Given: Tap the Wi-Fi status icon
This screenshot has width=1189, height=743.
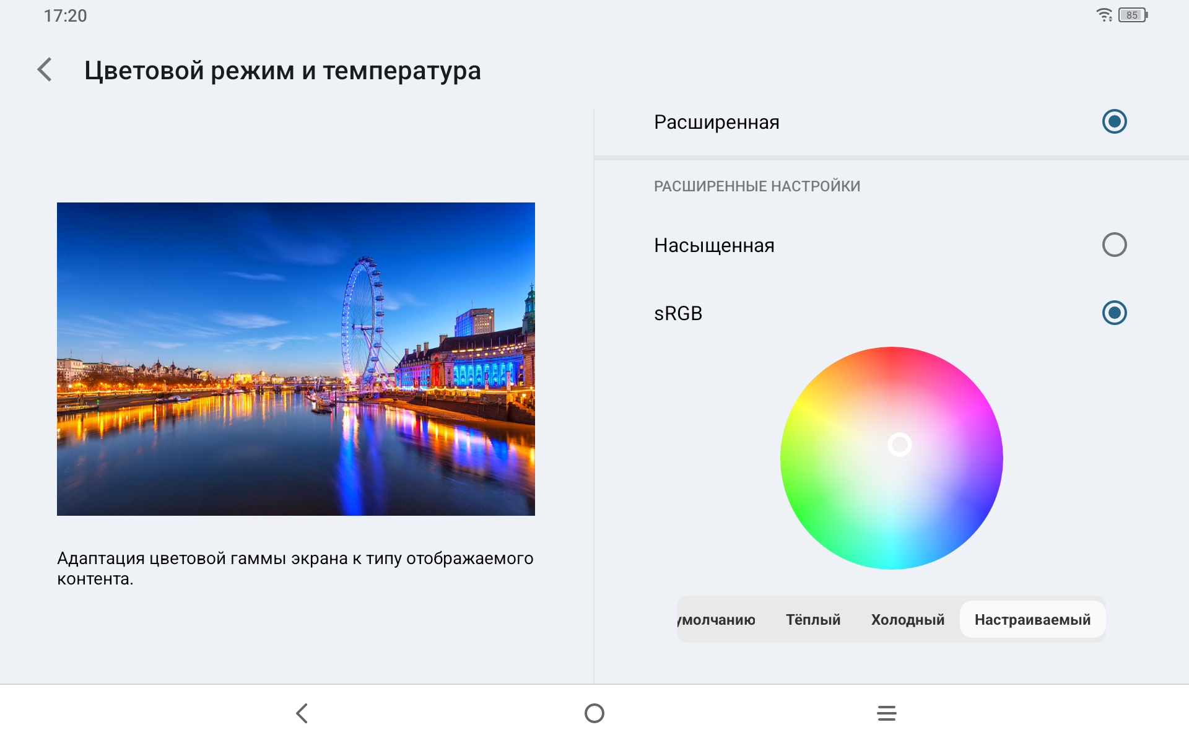Looking at the screenshot, I should click(1104, 15).
